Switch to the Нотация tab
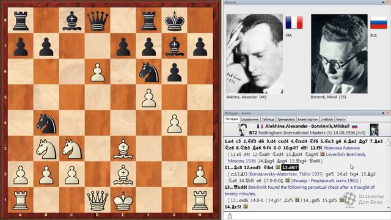 click(x=232, y=119)
